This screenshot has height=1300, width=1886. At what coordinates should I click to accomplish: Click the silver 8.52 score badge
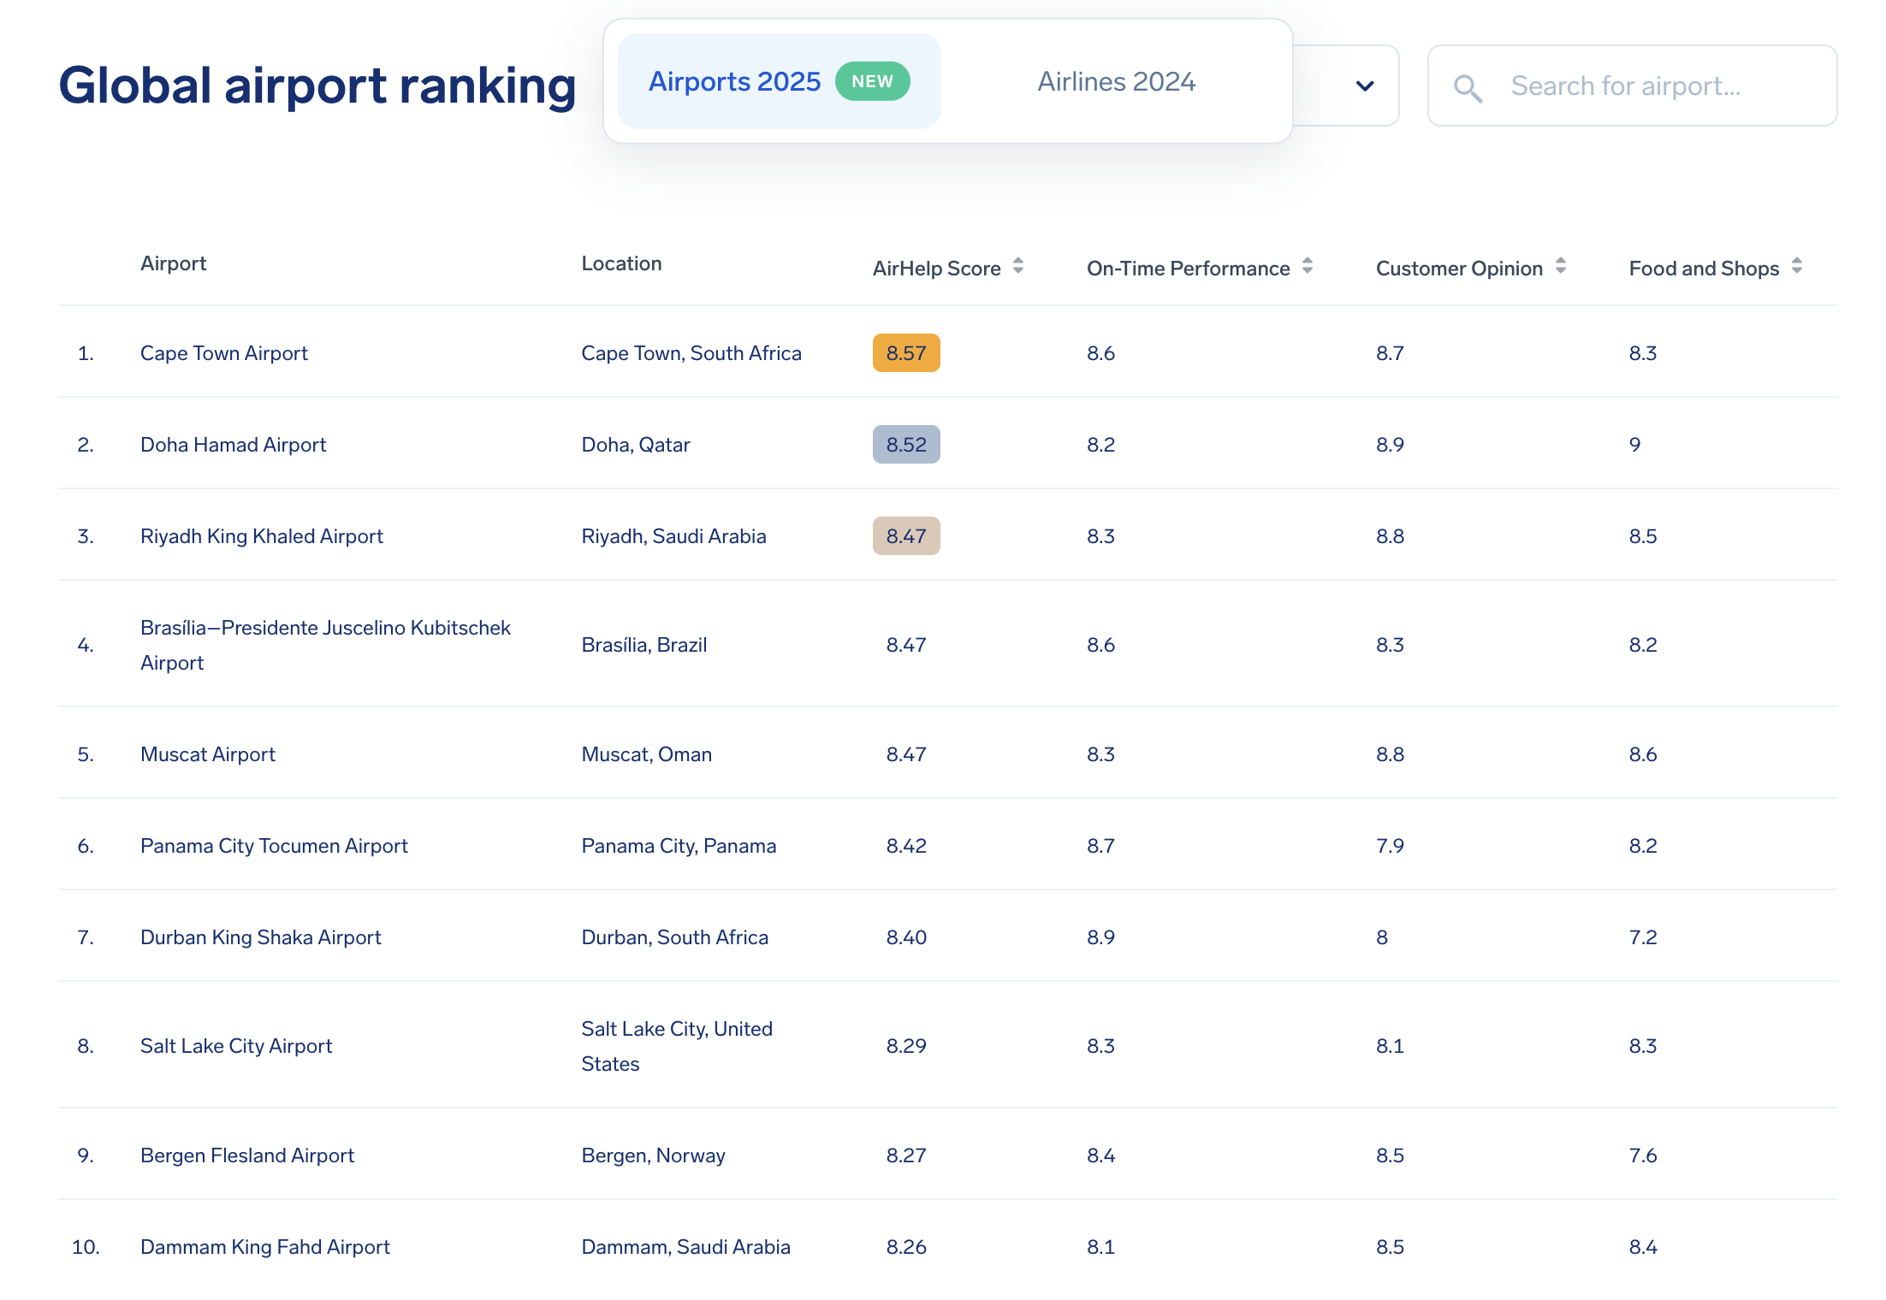[906, 445]
